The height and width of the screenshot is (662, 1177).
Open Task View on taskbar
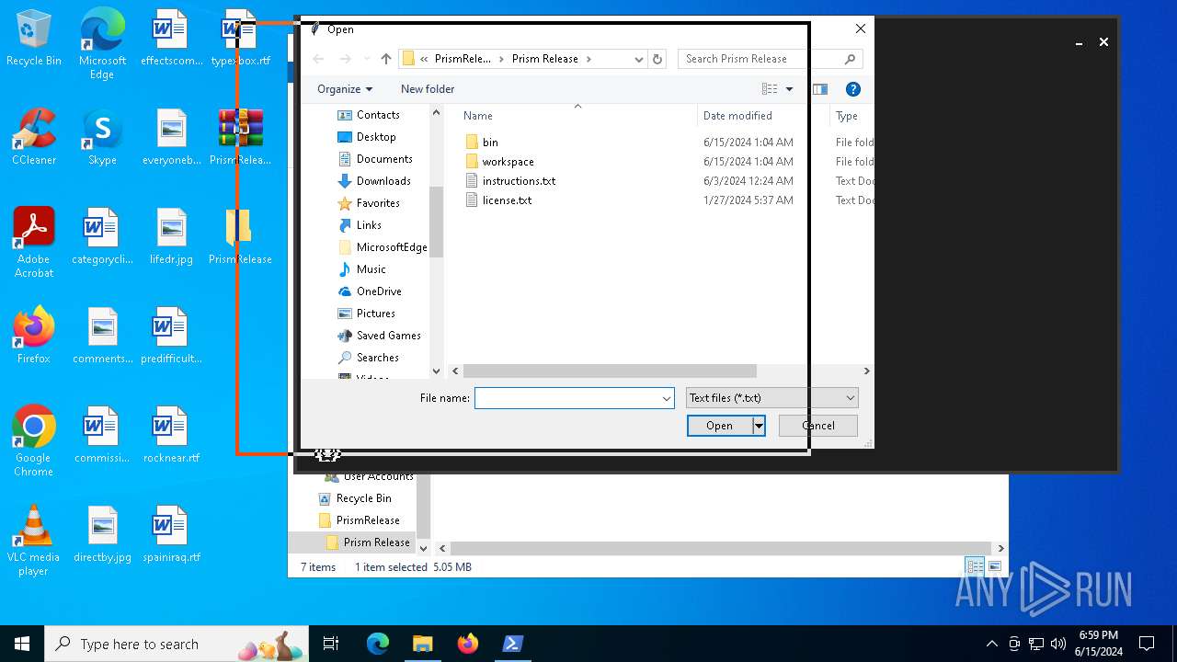331,644
